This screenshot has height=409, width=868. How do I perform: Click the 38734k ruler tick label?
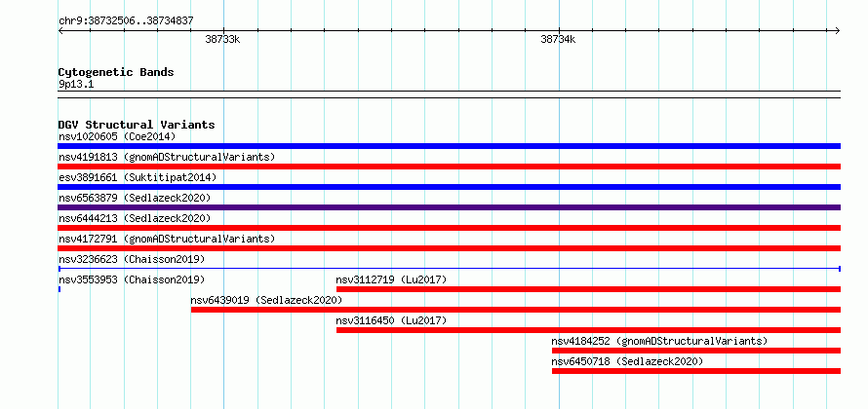(558, 39)
